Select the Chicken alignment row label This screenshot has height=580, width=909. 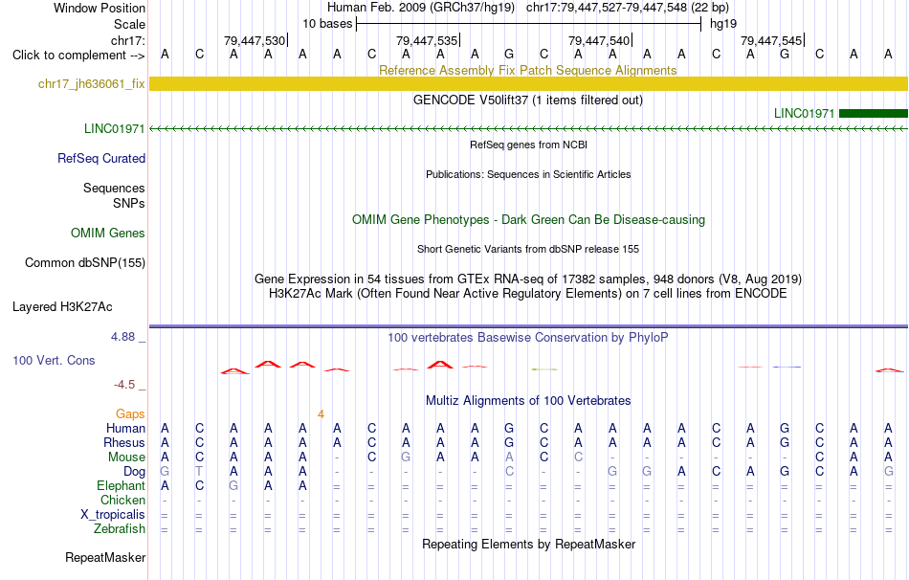coord(122,500)
